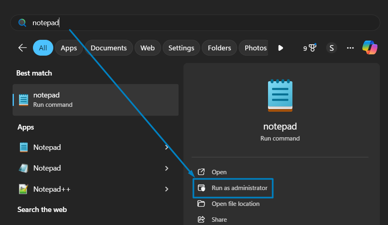Screen dimensions: 388x225
Task: Expand the tilted-icon Notepad app chevron
Action: 166,168
